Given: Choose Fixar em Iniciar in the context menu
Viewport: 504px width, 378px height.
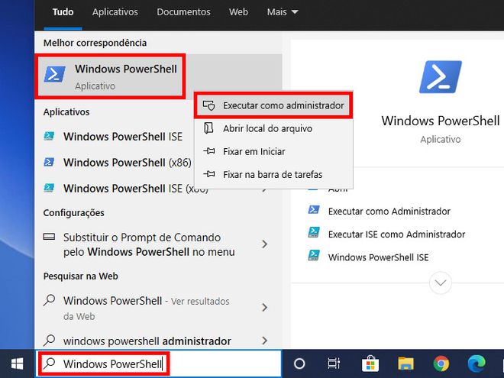Looking at the screenshot, I should click(273, 151).
